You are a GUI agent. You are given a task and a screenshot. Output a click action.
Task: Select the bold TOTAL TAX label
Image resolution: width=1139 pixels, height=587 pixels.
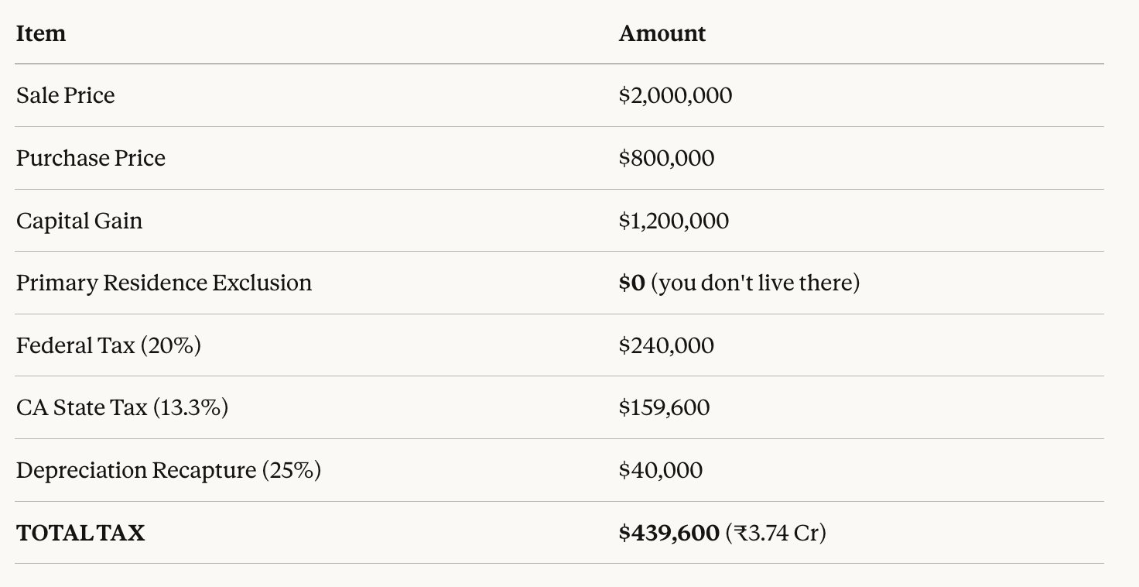[x=80, y=533]
